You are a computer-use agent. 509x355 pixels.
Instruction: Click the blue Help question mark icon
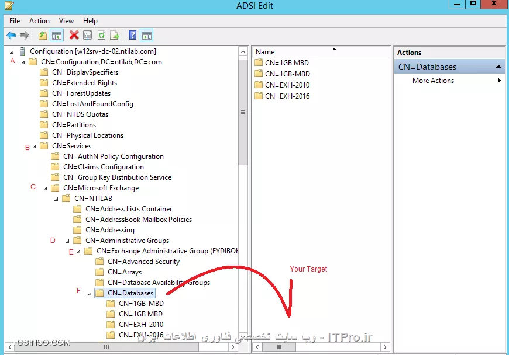point(132,35)
